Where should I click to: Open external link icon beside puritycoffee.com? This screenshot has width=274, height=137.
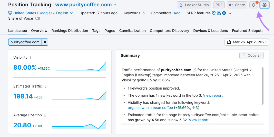[194, 70]
